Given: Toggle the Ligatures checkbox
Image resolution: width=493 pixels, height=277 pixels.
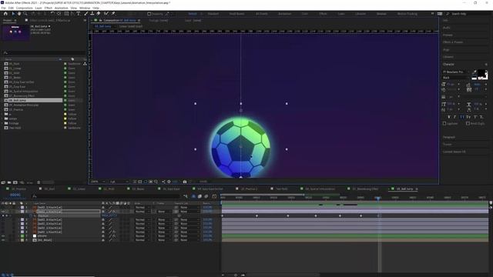Looking at the screenshot, I should 444,123.
